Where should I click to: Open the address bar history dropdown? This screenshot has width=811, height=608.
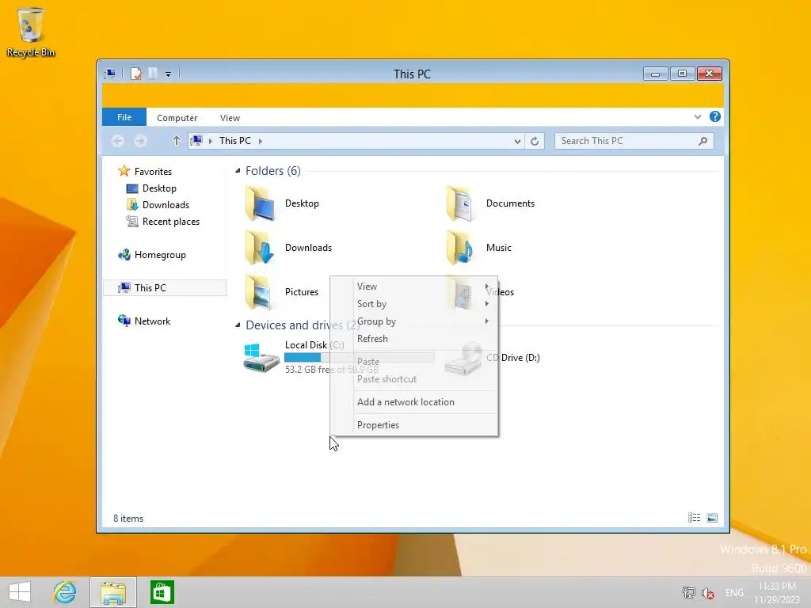pyautogui.click(x=517, y=141)
